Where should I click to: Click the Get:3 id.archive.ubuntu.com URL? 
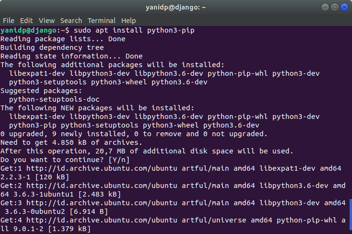(x=102, y=203)
